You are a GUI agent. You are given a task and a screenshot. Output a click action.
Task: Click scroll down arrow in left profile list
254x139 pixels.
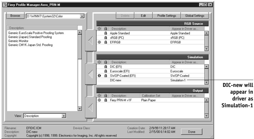[x=79, y=109]
